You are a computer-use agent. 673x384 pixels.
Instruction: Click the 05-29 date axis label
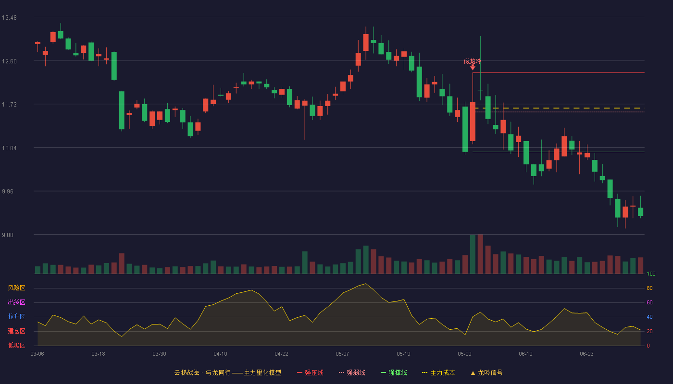(x=464, y=354)
